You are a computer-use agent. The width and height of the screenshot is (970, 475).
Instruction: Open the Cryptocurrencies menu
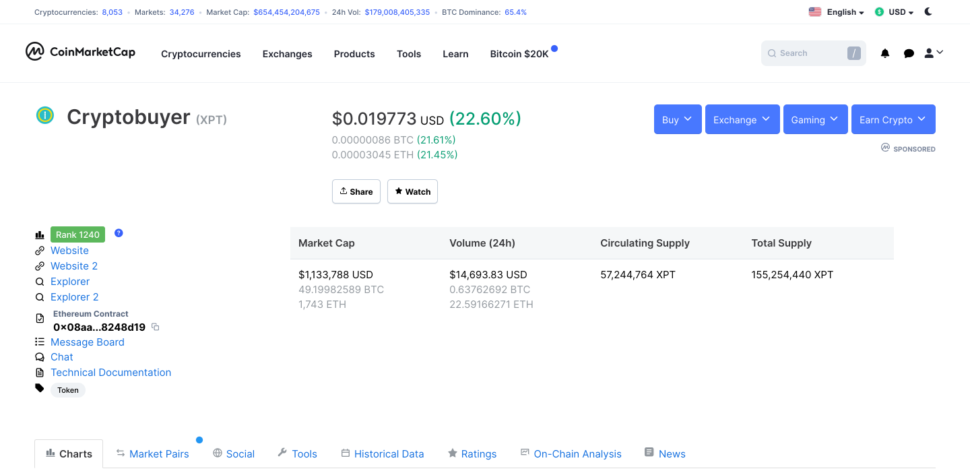(x=201, y=54)
